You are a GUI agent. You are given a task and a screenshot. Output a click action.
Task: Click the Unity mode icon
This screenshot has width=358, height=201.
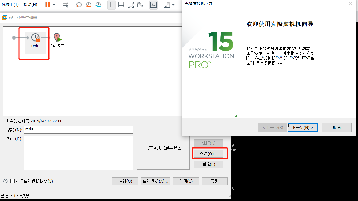tap(140, 5)
